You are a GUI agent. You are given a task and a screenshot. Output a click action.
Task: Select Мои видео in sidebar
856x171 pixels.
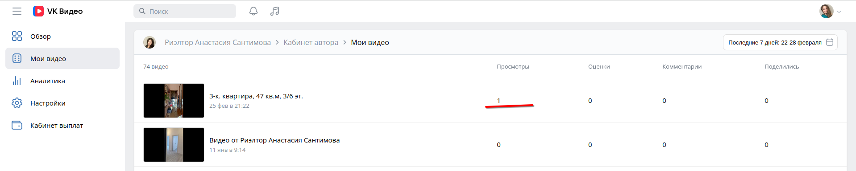coord(62,58)
